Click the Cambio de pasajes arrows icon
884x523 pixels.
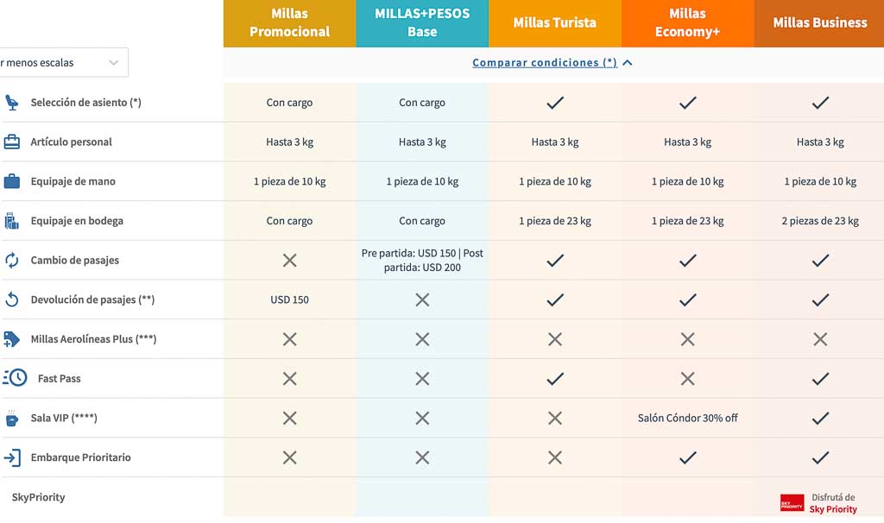(x=12, y=261)
